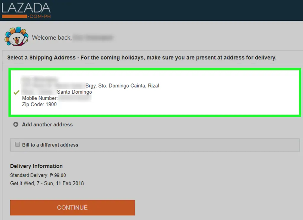The height and width of the screenshot is (220, 303).
Task: Click the Zip Code: 1900 text
Action: coord(39,104)
